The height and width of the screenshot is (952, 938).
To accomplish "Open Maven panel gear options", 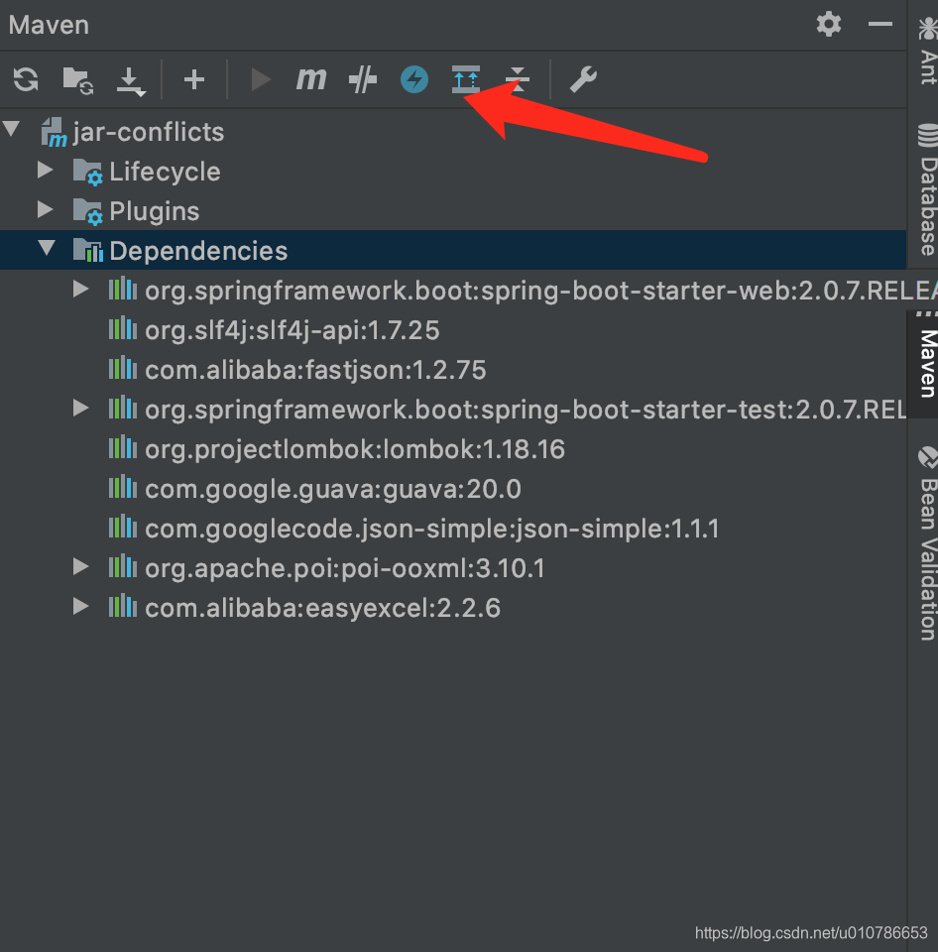I will 829,24.
